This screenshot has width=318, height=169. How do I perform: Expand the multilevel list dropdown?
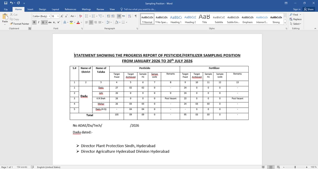(103, 16)
